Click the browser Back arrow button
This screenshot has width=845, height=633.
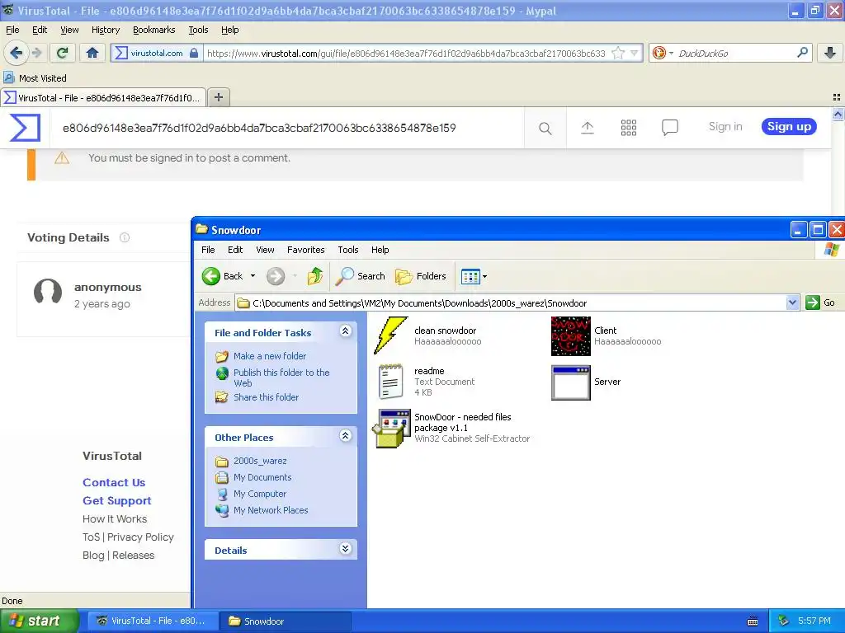coord(16,53)
